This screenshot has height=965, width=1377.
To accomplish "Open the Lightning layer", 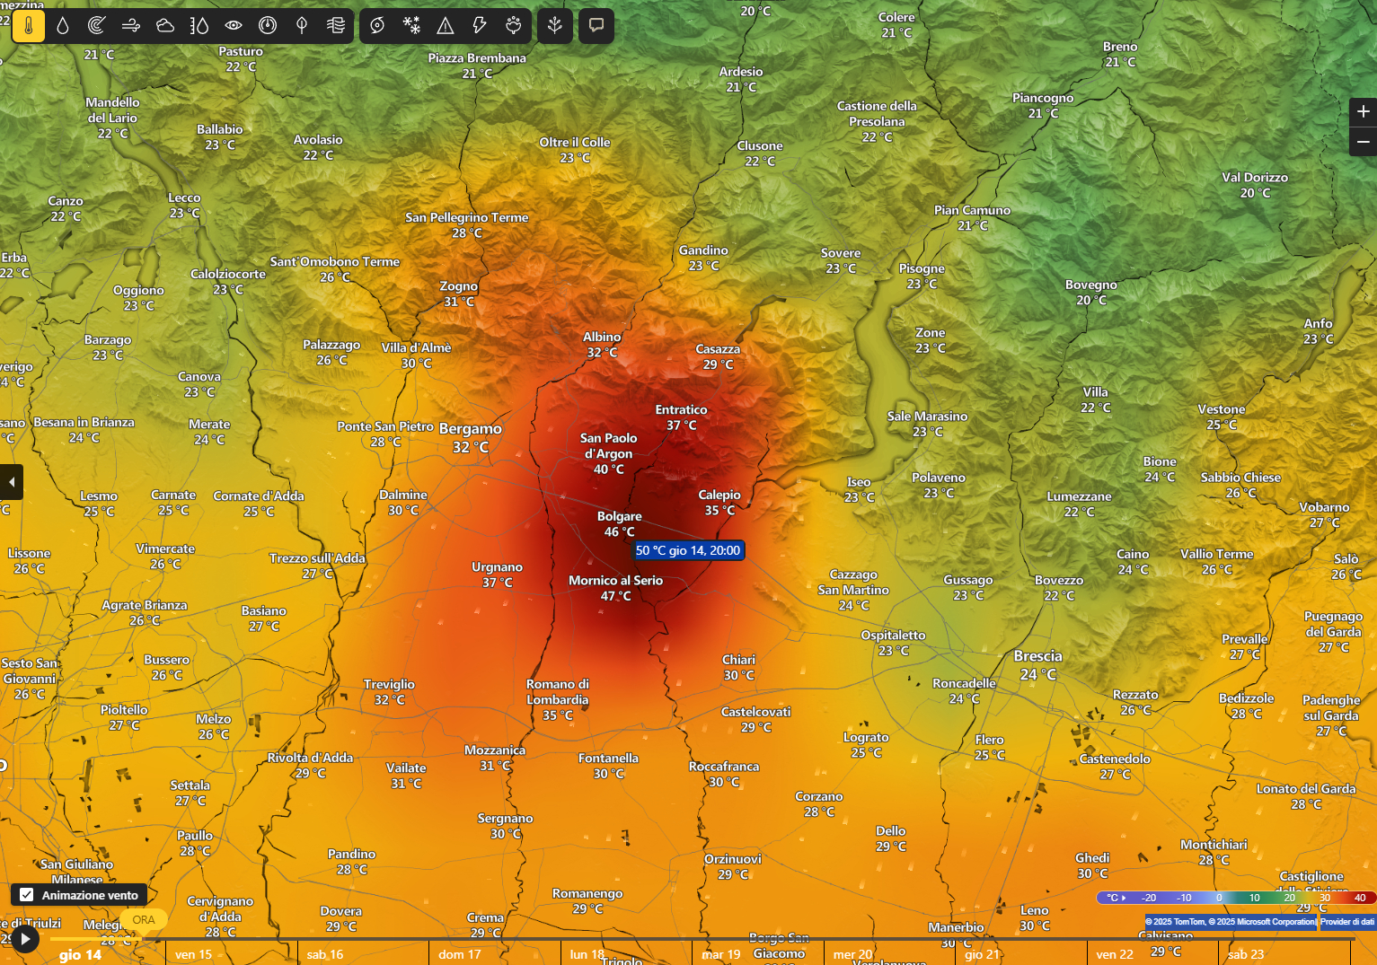I will 480,26.
